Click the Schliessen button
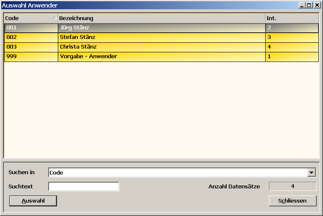 pyautogui.click(x=292, y=201)
